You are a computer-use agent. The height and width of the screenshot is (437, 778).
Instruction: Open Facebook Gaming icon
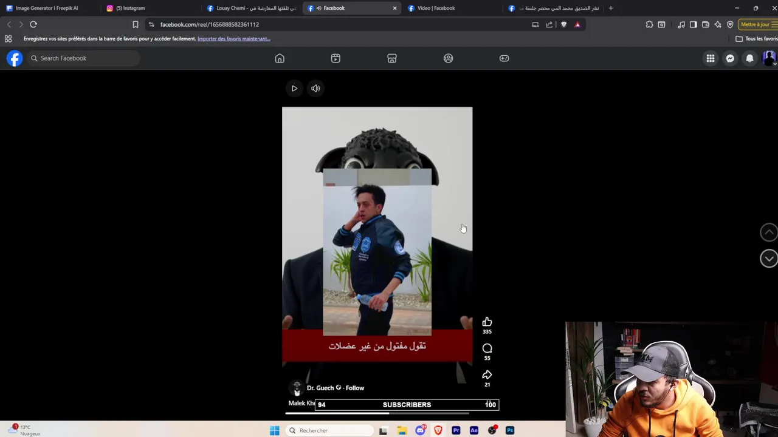[x=504, y=58]
